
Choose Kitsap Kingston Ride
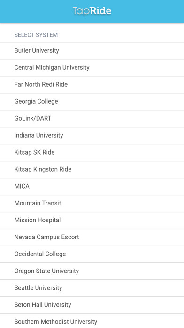click(92, 170)
